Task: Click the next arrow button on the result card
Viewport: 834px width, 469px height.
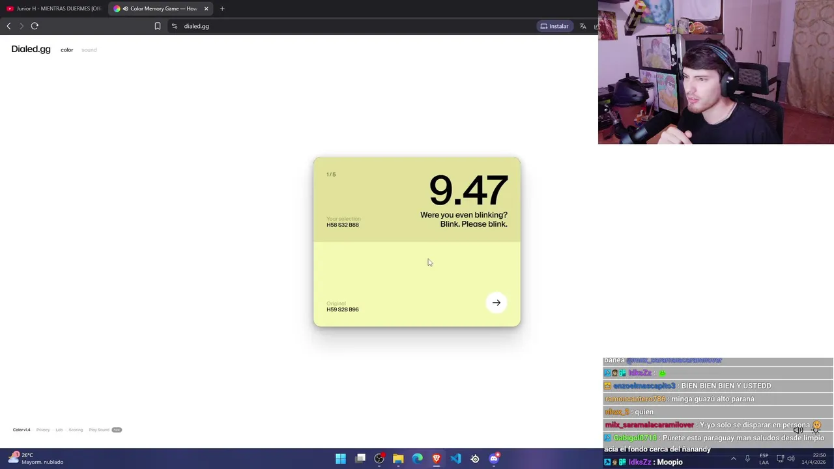Action: pyautogui.click(x=496, y=302)
